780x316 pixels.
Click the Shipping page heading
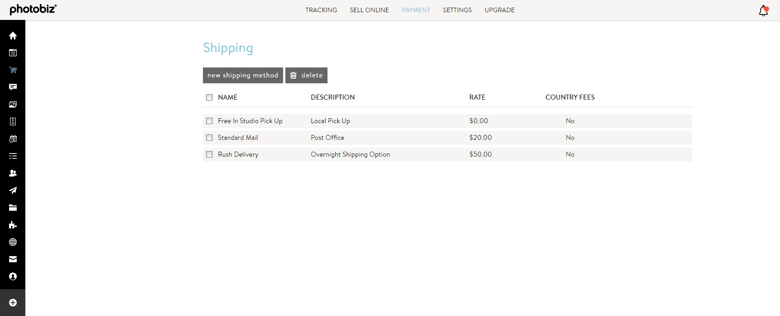[x=228, y=48]
